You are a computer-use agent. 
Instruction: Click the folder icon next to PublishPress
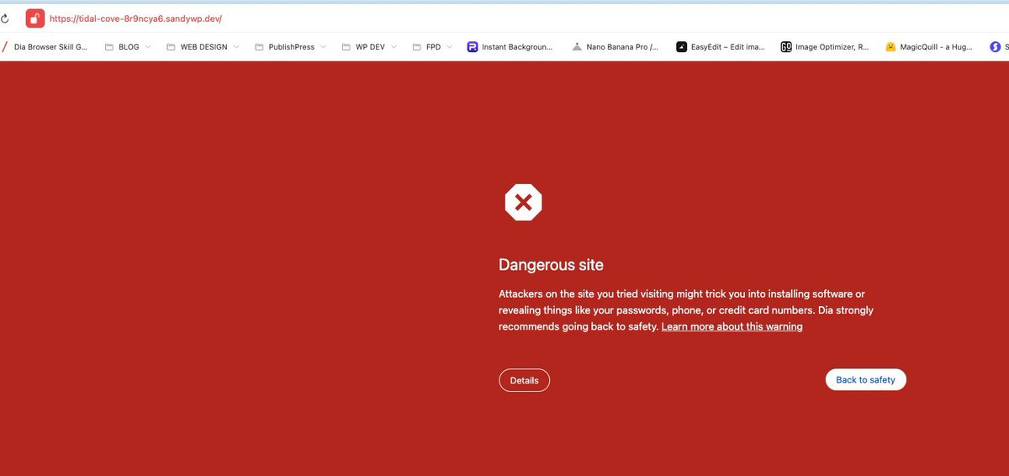coord(260,47)
